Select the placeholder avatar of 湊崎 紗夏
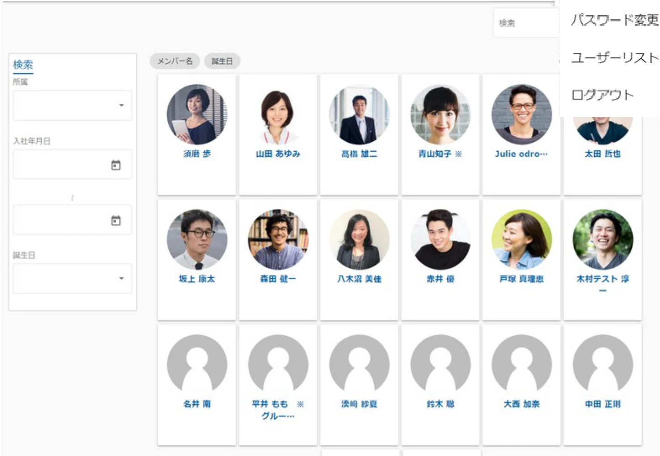Image resolution: width=660 pixels, height=456 pixels. tap(360, 365)
